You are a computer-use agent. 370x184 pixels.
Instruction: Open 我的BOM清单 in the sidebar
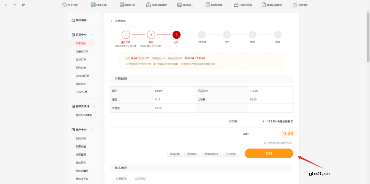pos(84,115)
